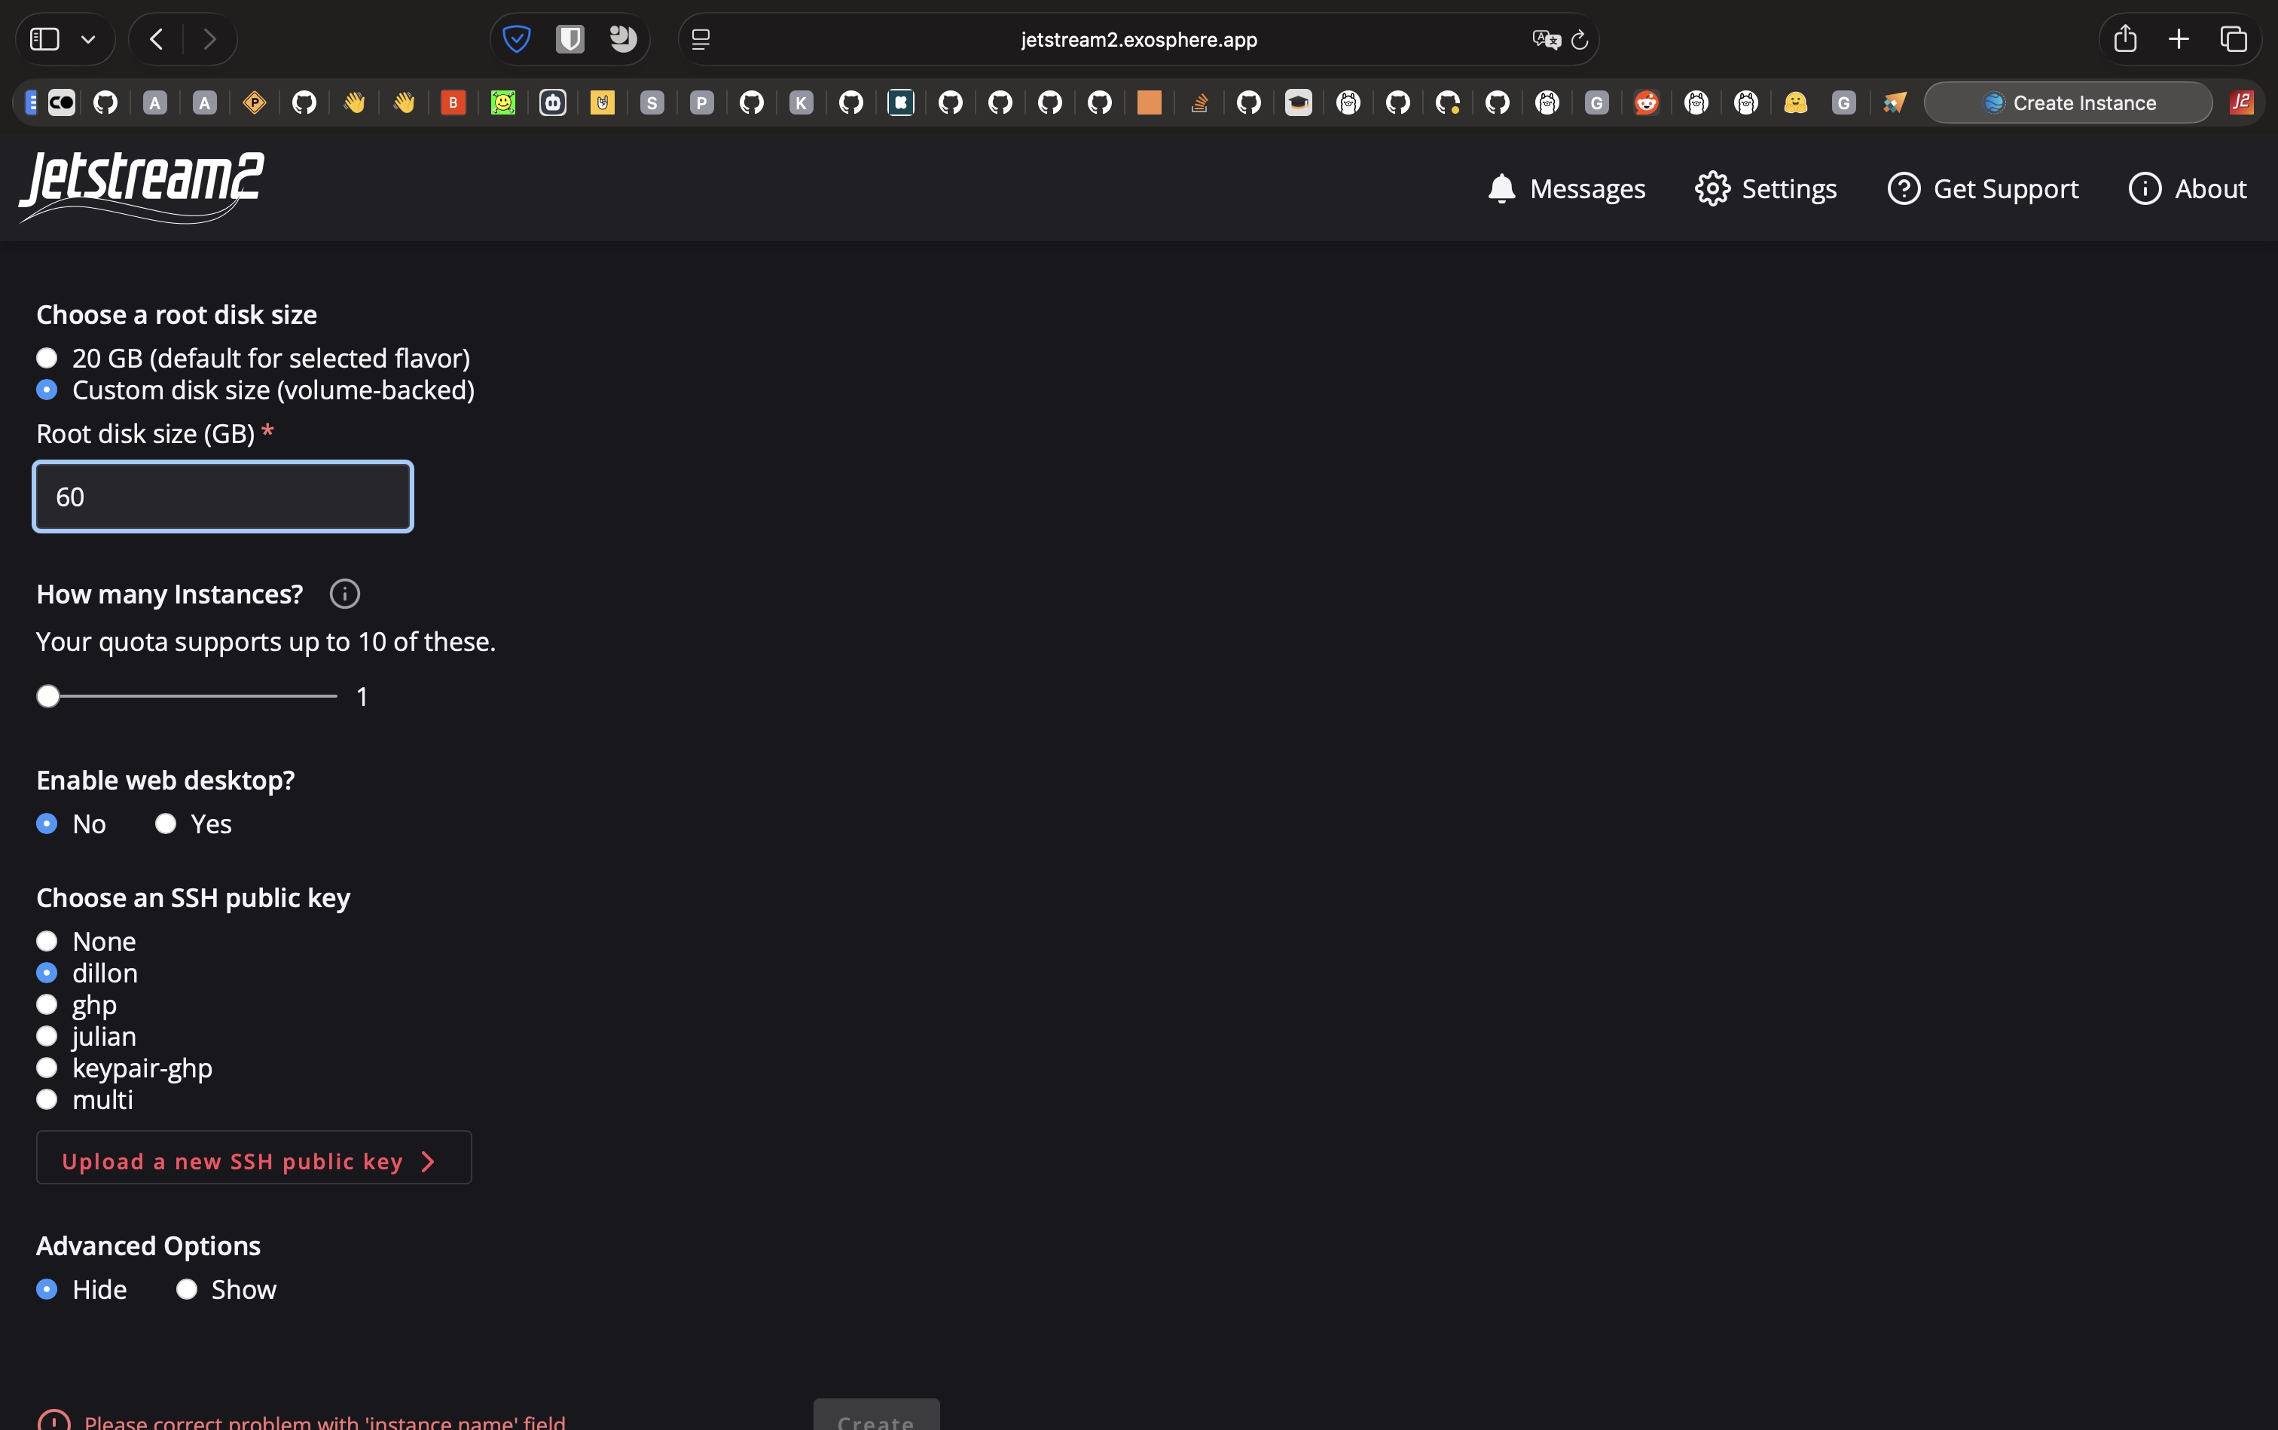Switch to the yellow rock-hand tab

pos(603,102)
